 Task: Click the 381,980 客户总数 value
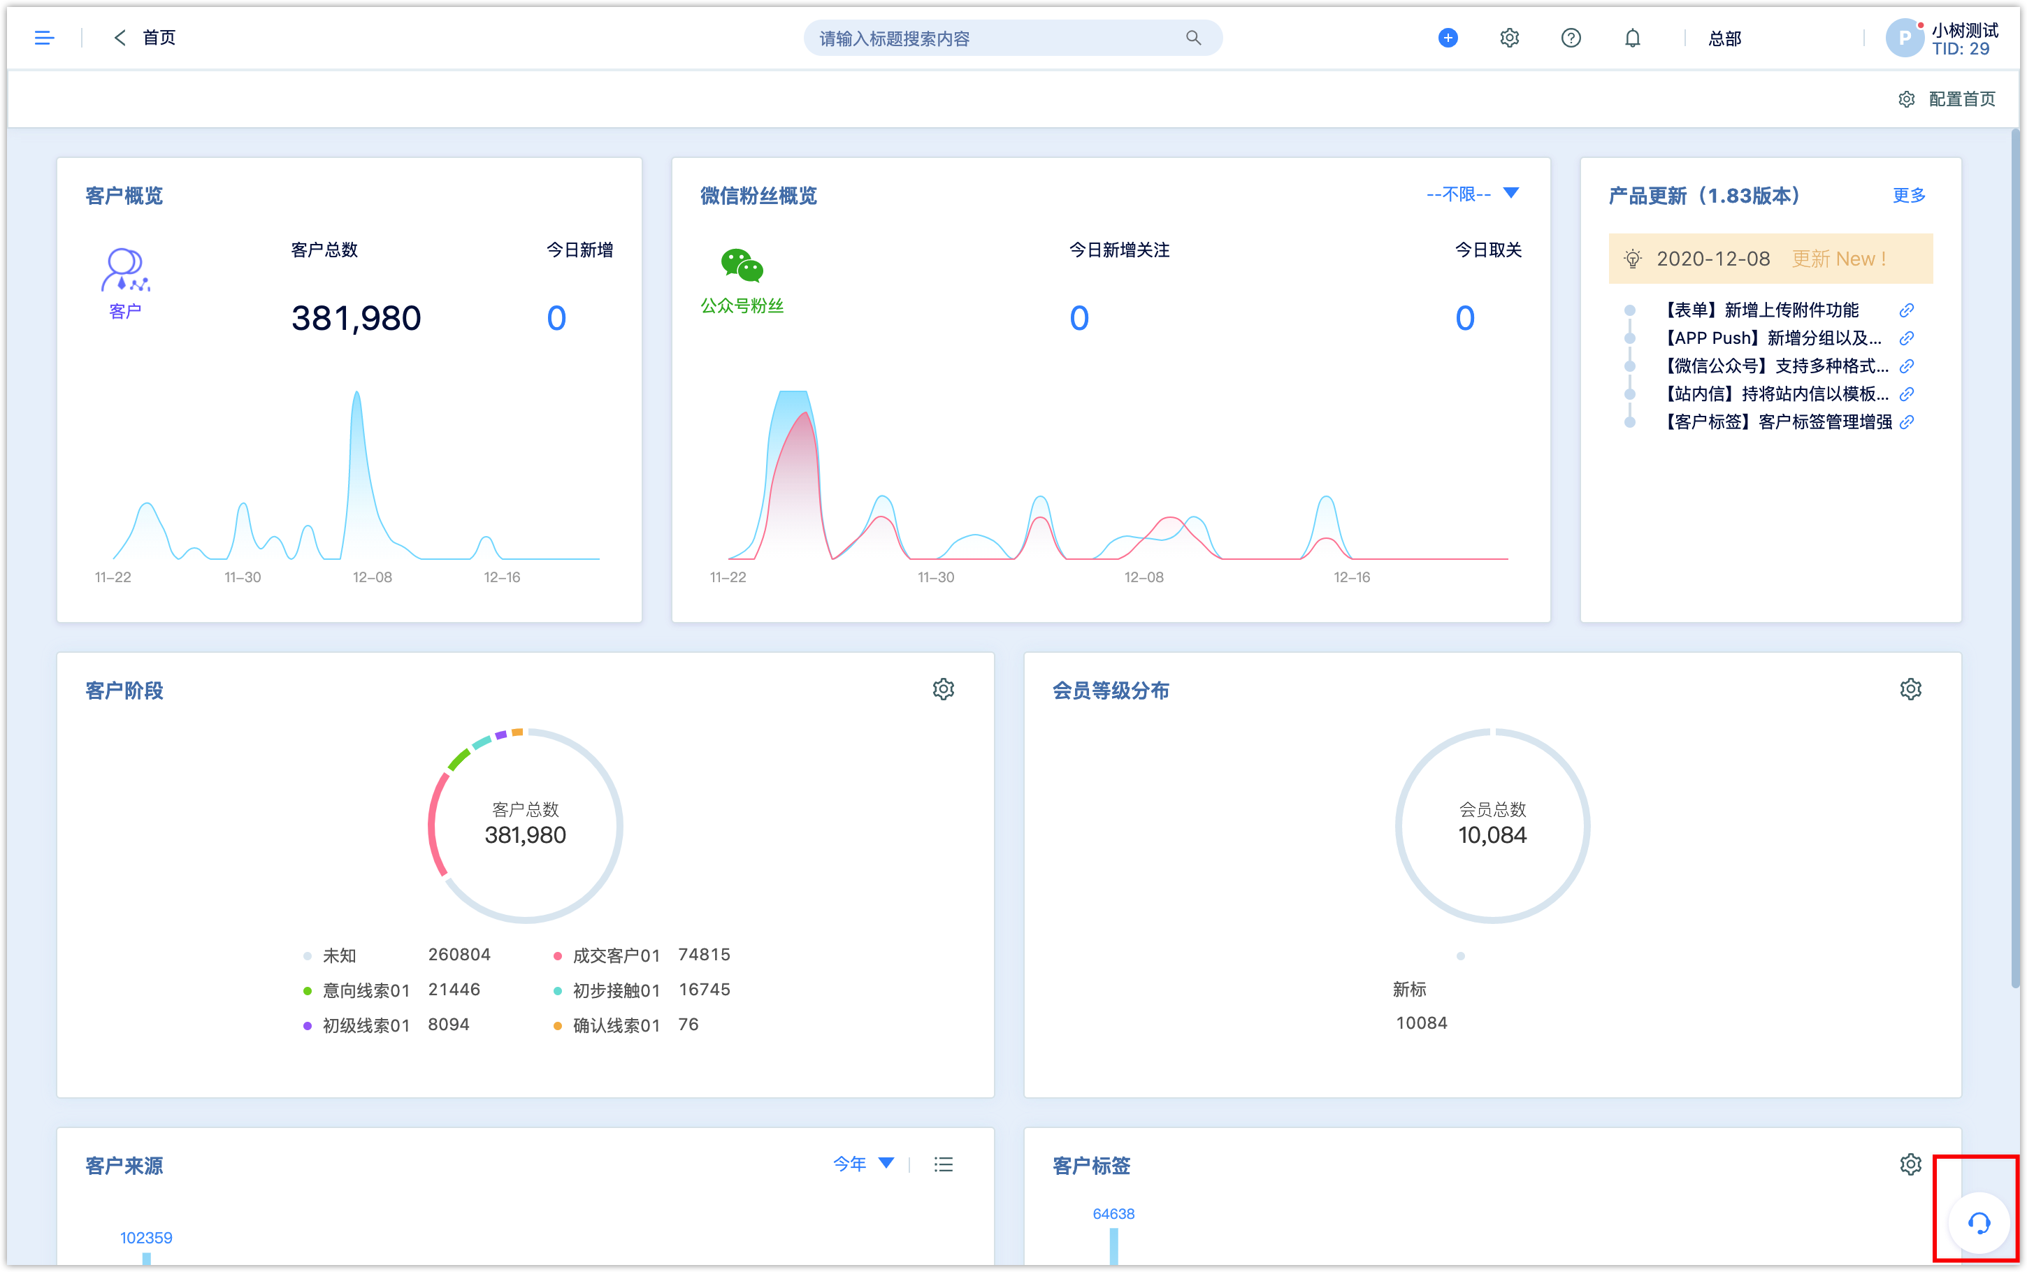tap(356, 318)
